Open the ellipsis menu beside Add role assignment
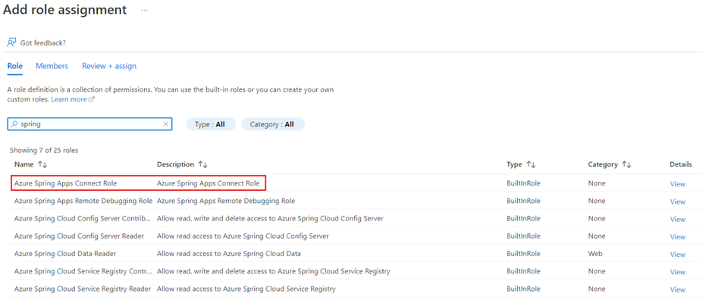 tap(144, 10)
